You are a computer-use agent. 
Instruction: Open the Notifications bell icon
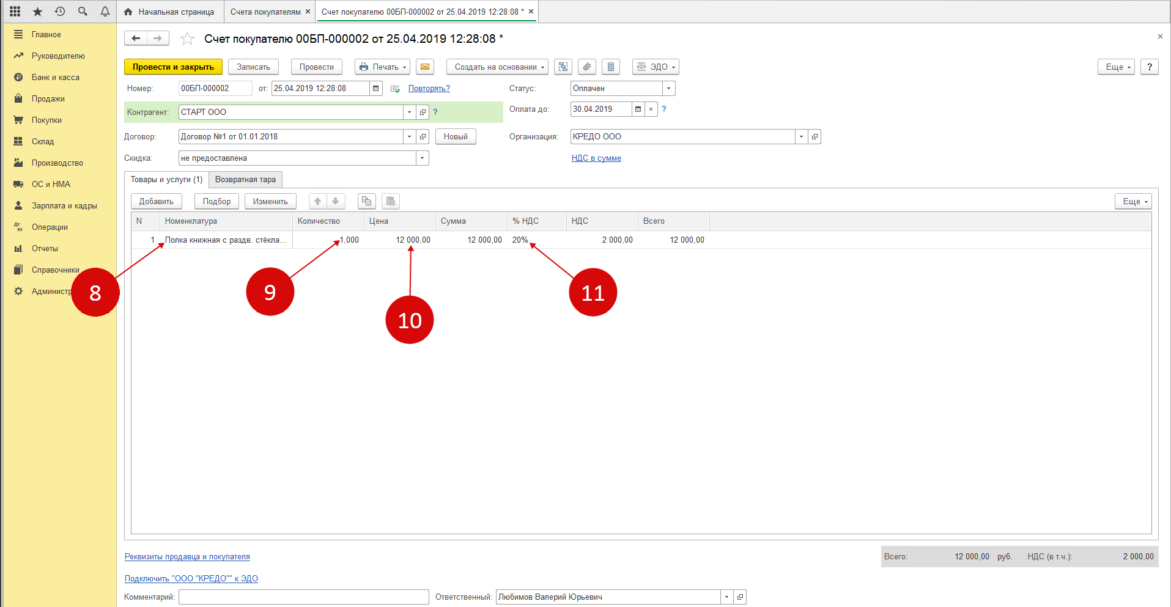[x=105, y=11]
